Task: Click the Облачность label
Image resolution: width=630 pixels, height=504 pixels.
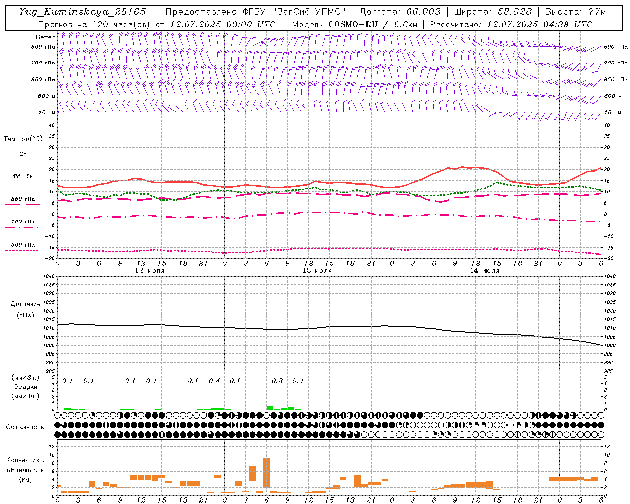Action: coord(25,427)
